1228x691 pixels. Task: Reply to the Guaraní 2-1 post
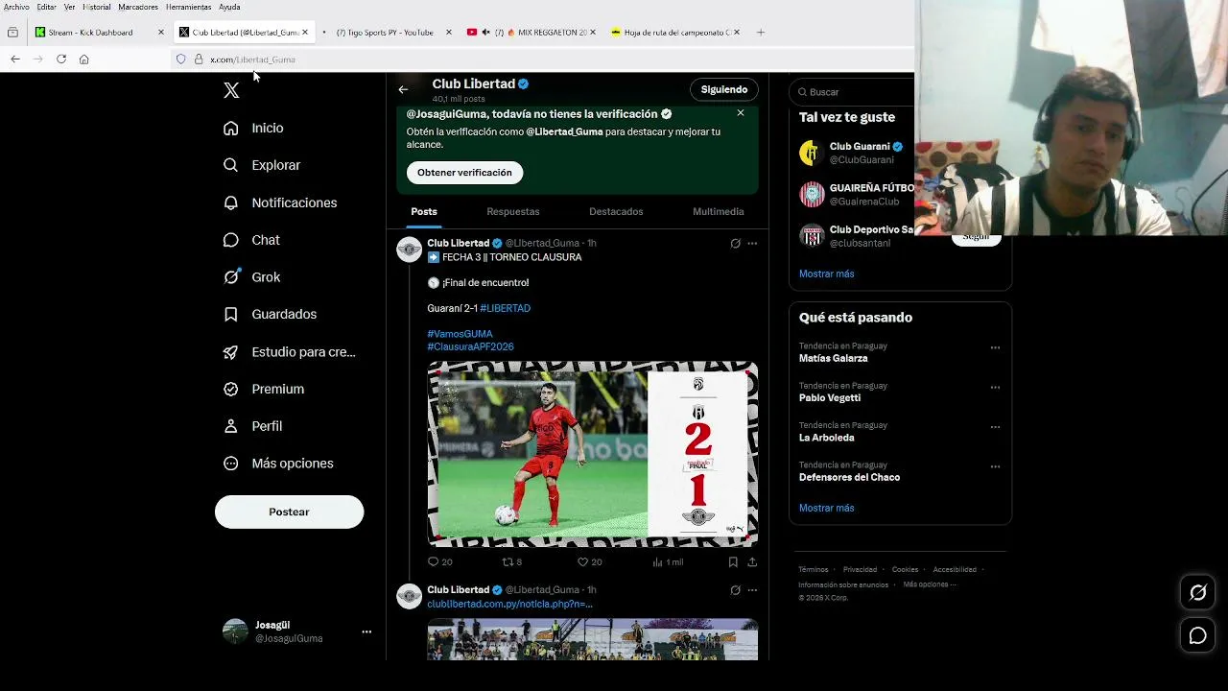point(433,561)
